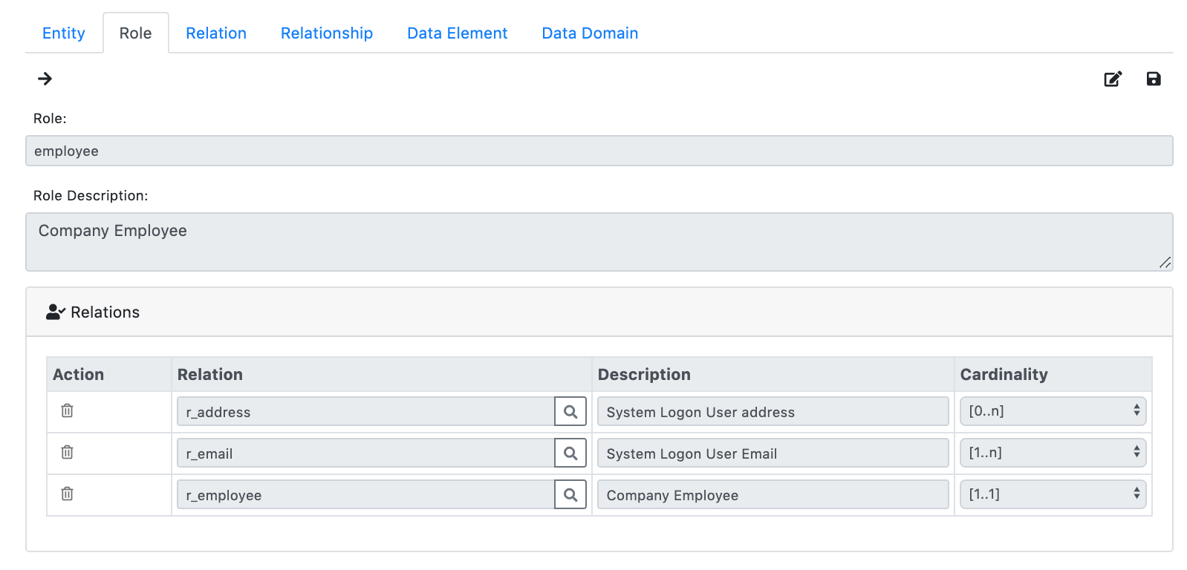Viewport: 1187px width, 570px height.
Task: Switch to the Entity tab
Action: pyautogui.click(x=64, y=33)
